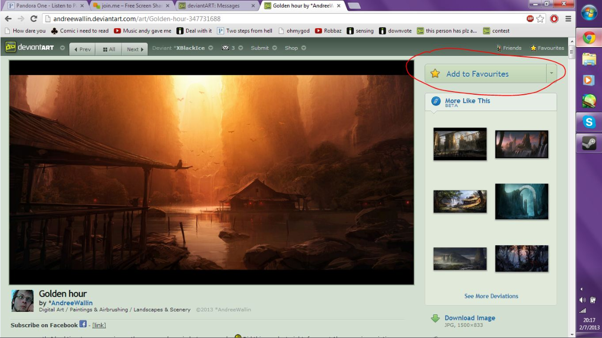Expand the messages count dropdown arrow

[x=240, y=48]
